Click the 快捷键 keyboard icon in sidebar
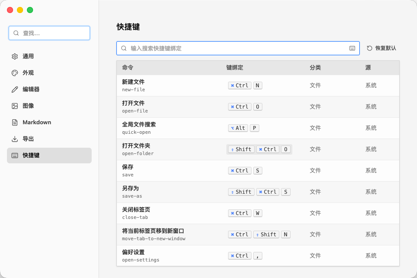417x278 pixels. [x=15, y=156]
